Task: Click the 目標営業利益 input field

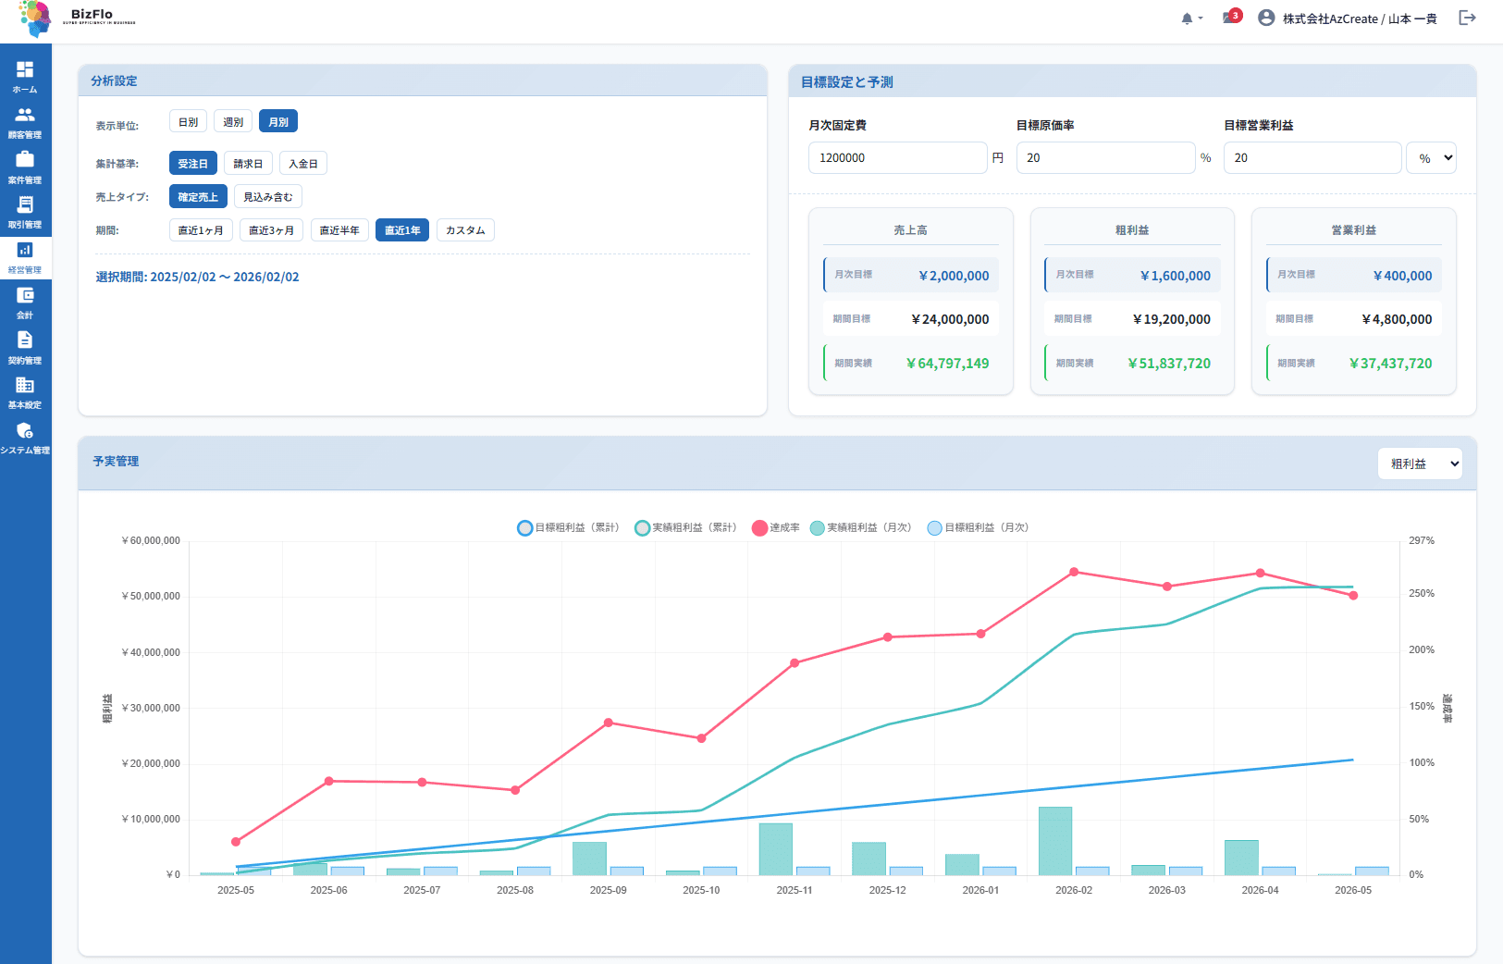Action: click(1312, 157)
